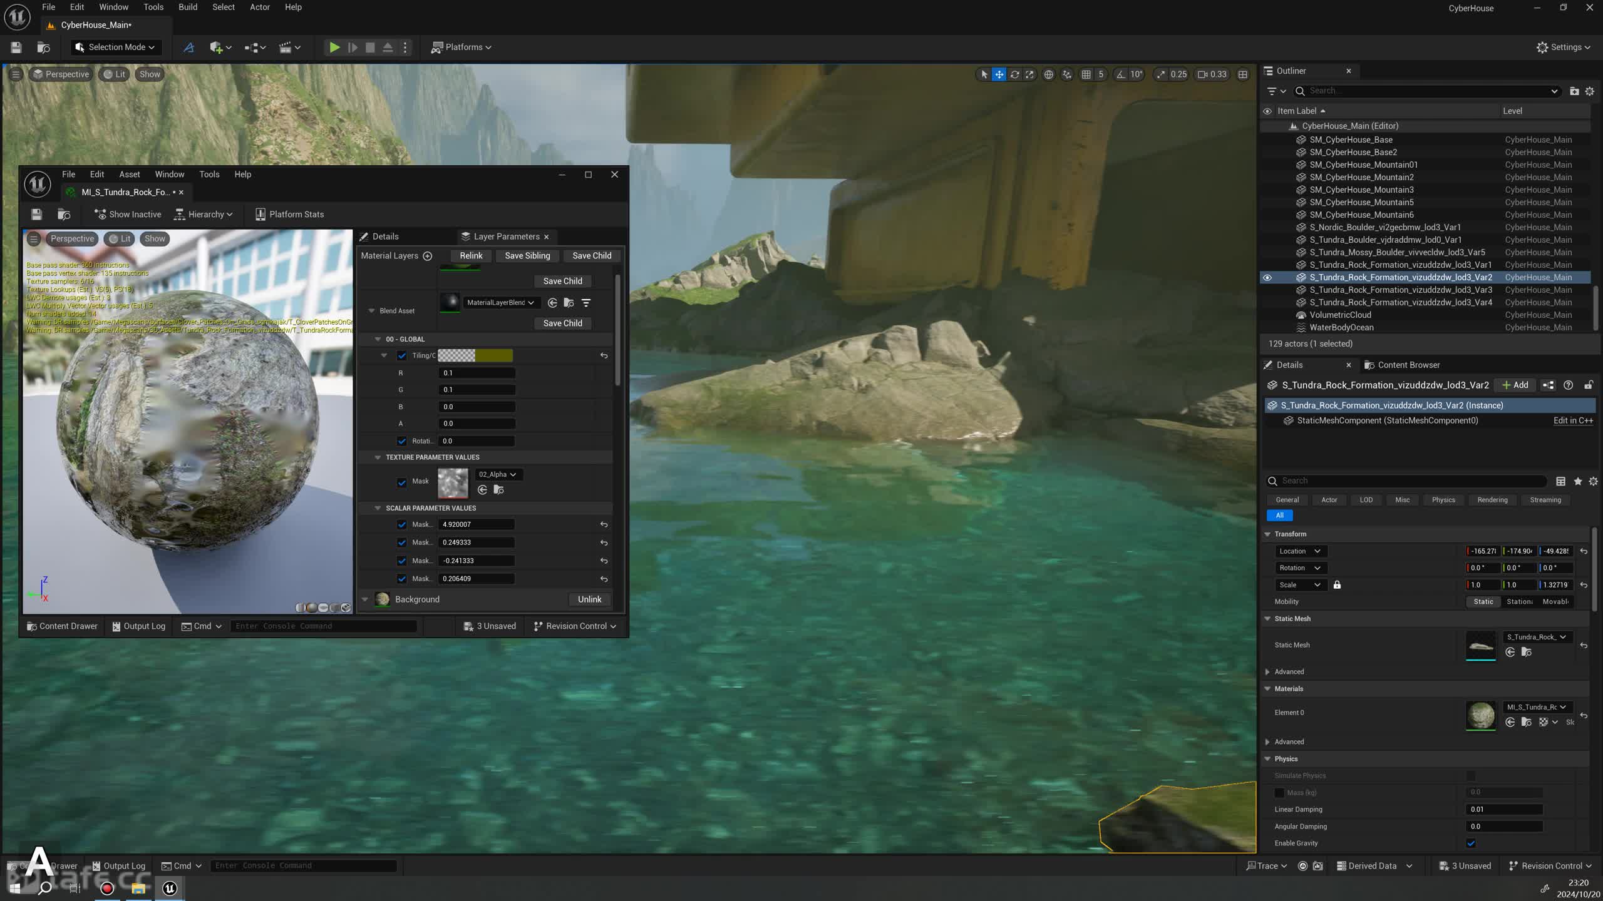Toggle world coordinate system globe icon
This screenshot has height=901, width=1603.
point(1048,74)
